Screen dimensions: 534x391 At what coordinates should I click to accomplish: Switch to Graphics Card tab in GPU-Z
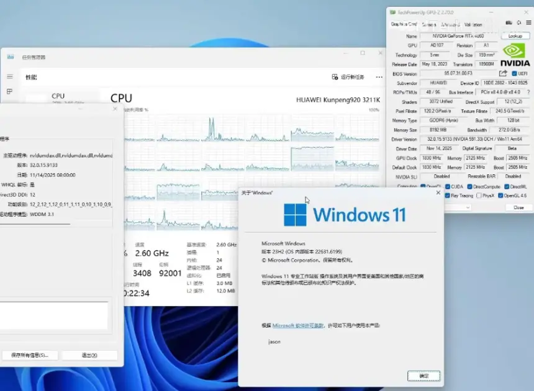(x=404, y=24)
